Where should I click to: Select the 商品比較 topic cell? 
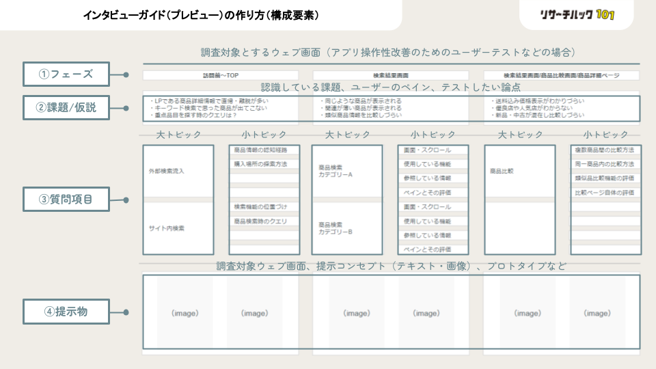pos(520,171)
